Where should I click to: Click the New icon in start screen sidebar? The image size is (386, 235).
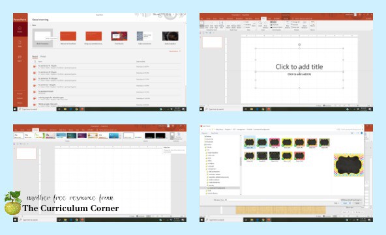[20, 44]
